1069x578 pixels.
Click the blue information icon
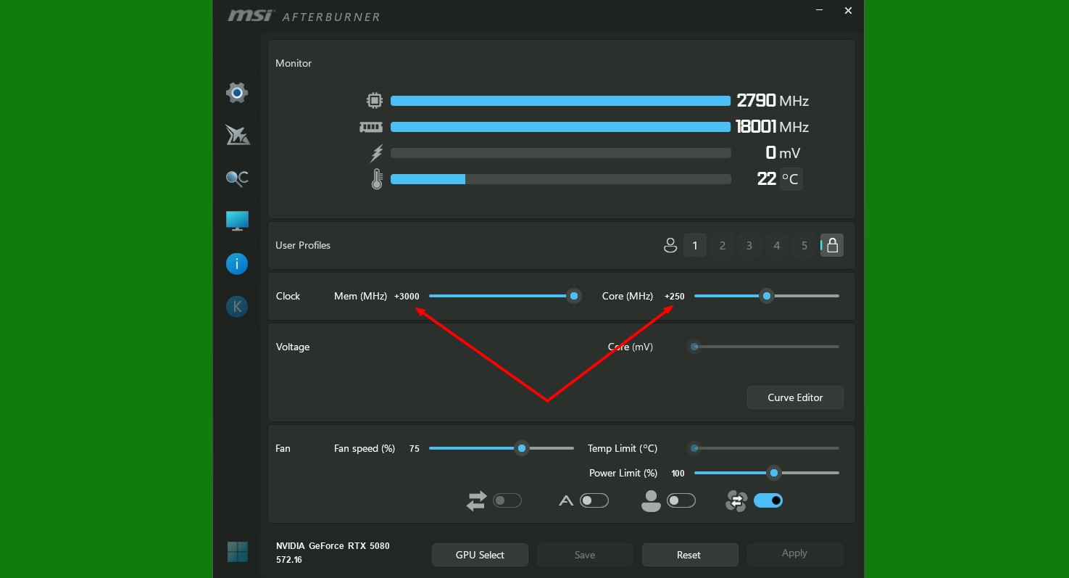[x=237, y=264]
